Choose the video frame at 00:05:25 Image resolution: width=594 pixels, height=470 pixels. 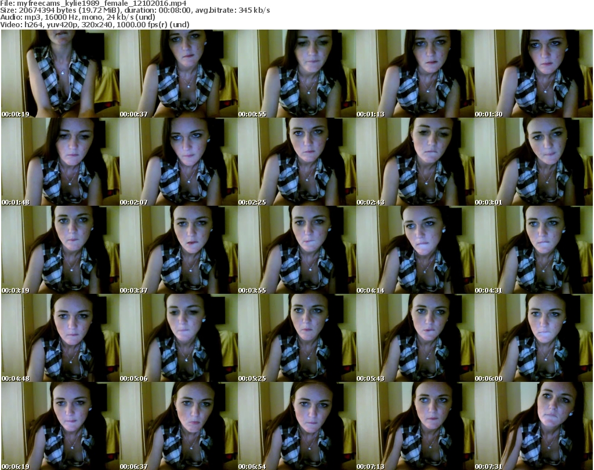296,338
